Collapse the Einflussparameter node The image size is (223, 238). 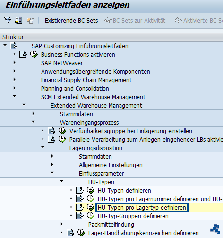coord(52,173)
